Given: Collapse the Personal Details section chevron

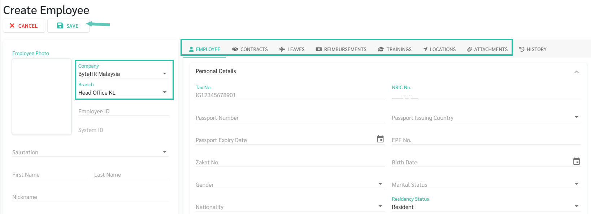Looking at the screenshot, I should coord(577,72).
